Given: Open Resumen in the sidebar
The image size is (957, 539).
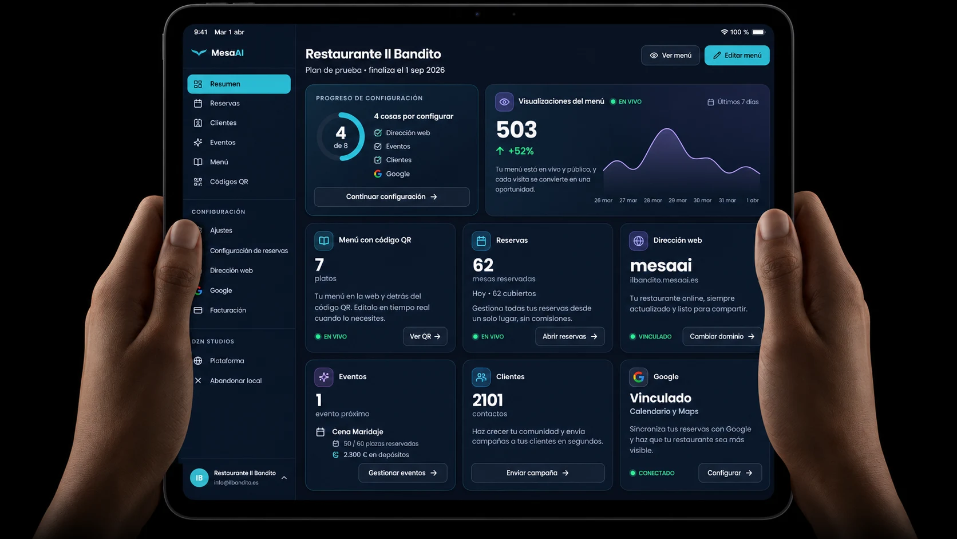Looking at the screenshot, I should pyautogui.click(x=239, y=84).
